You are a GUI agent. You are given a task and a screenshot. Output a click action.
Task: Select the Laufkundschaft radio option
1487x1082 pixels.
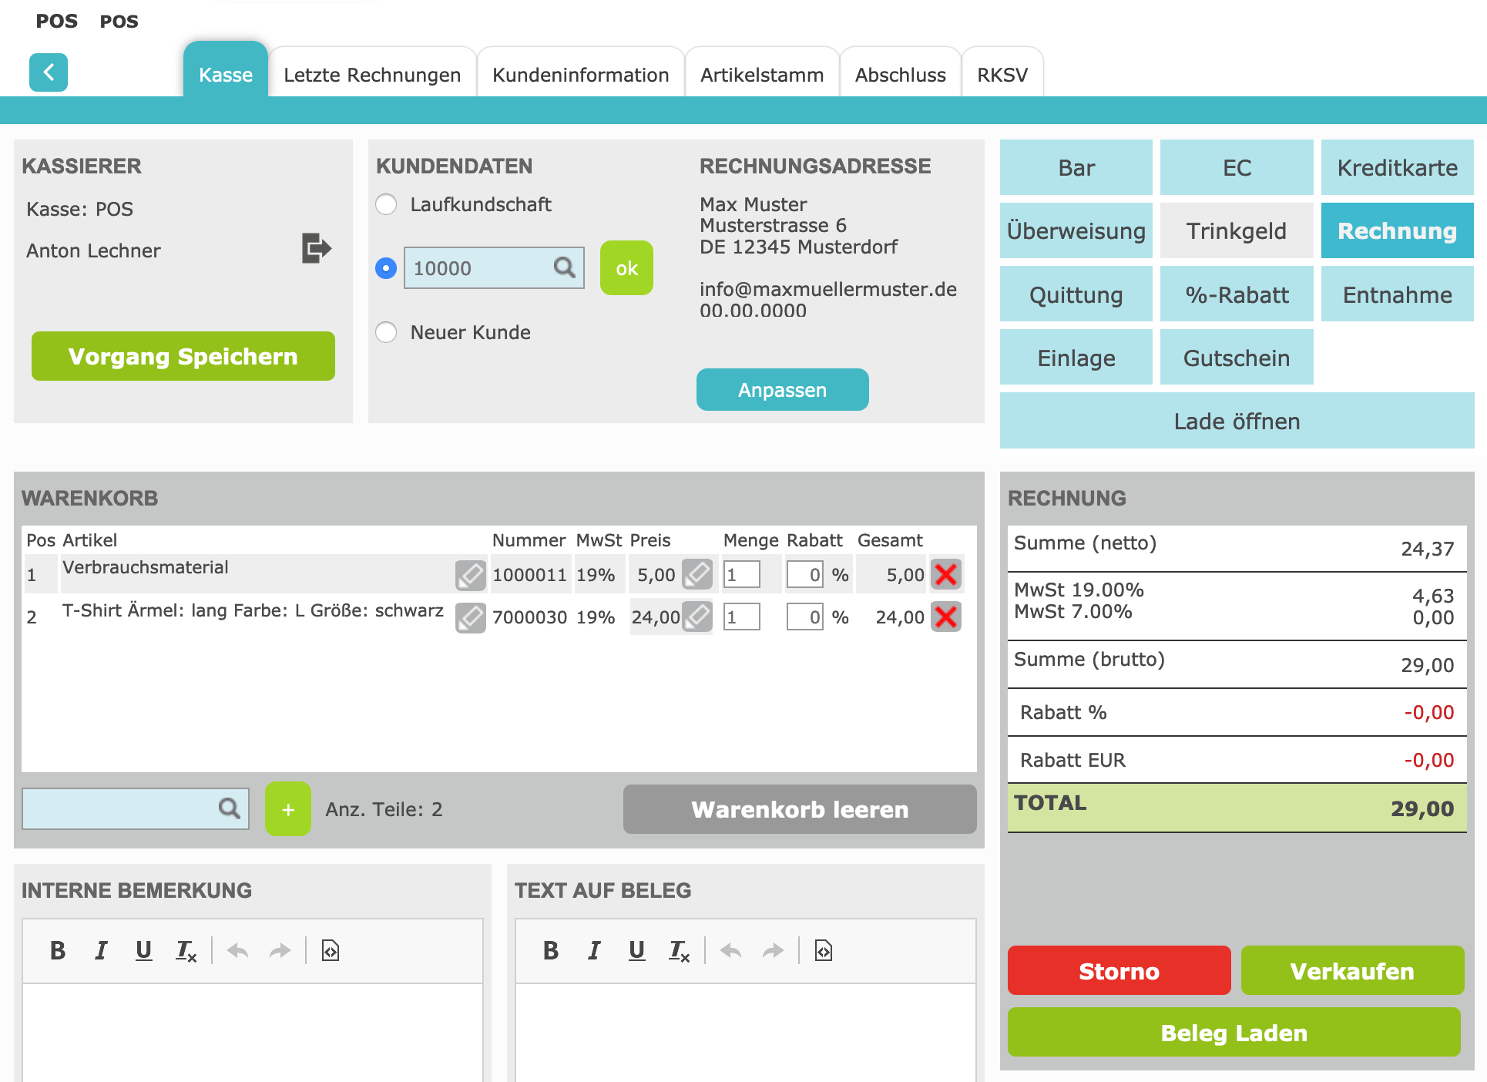click(x=386, y=204)
